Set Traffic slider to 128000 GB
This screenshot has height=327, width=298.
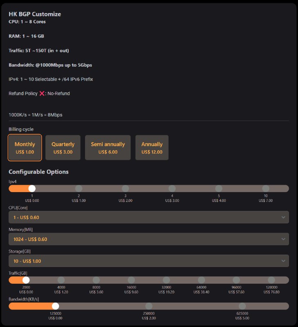(x=271, y=280)
